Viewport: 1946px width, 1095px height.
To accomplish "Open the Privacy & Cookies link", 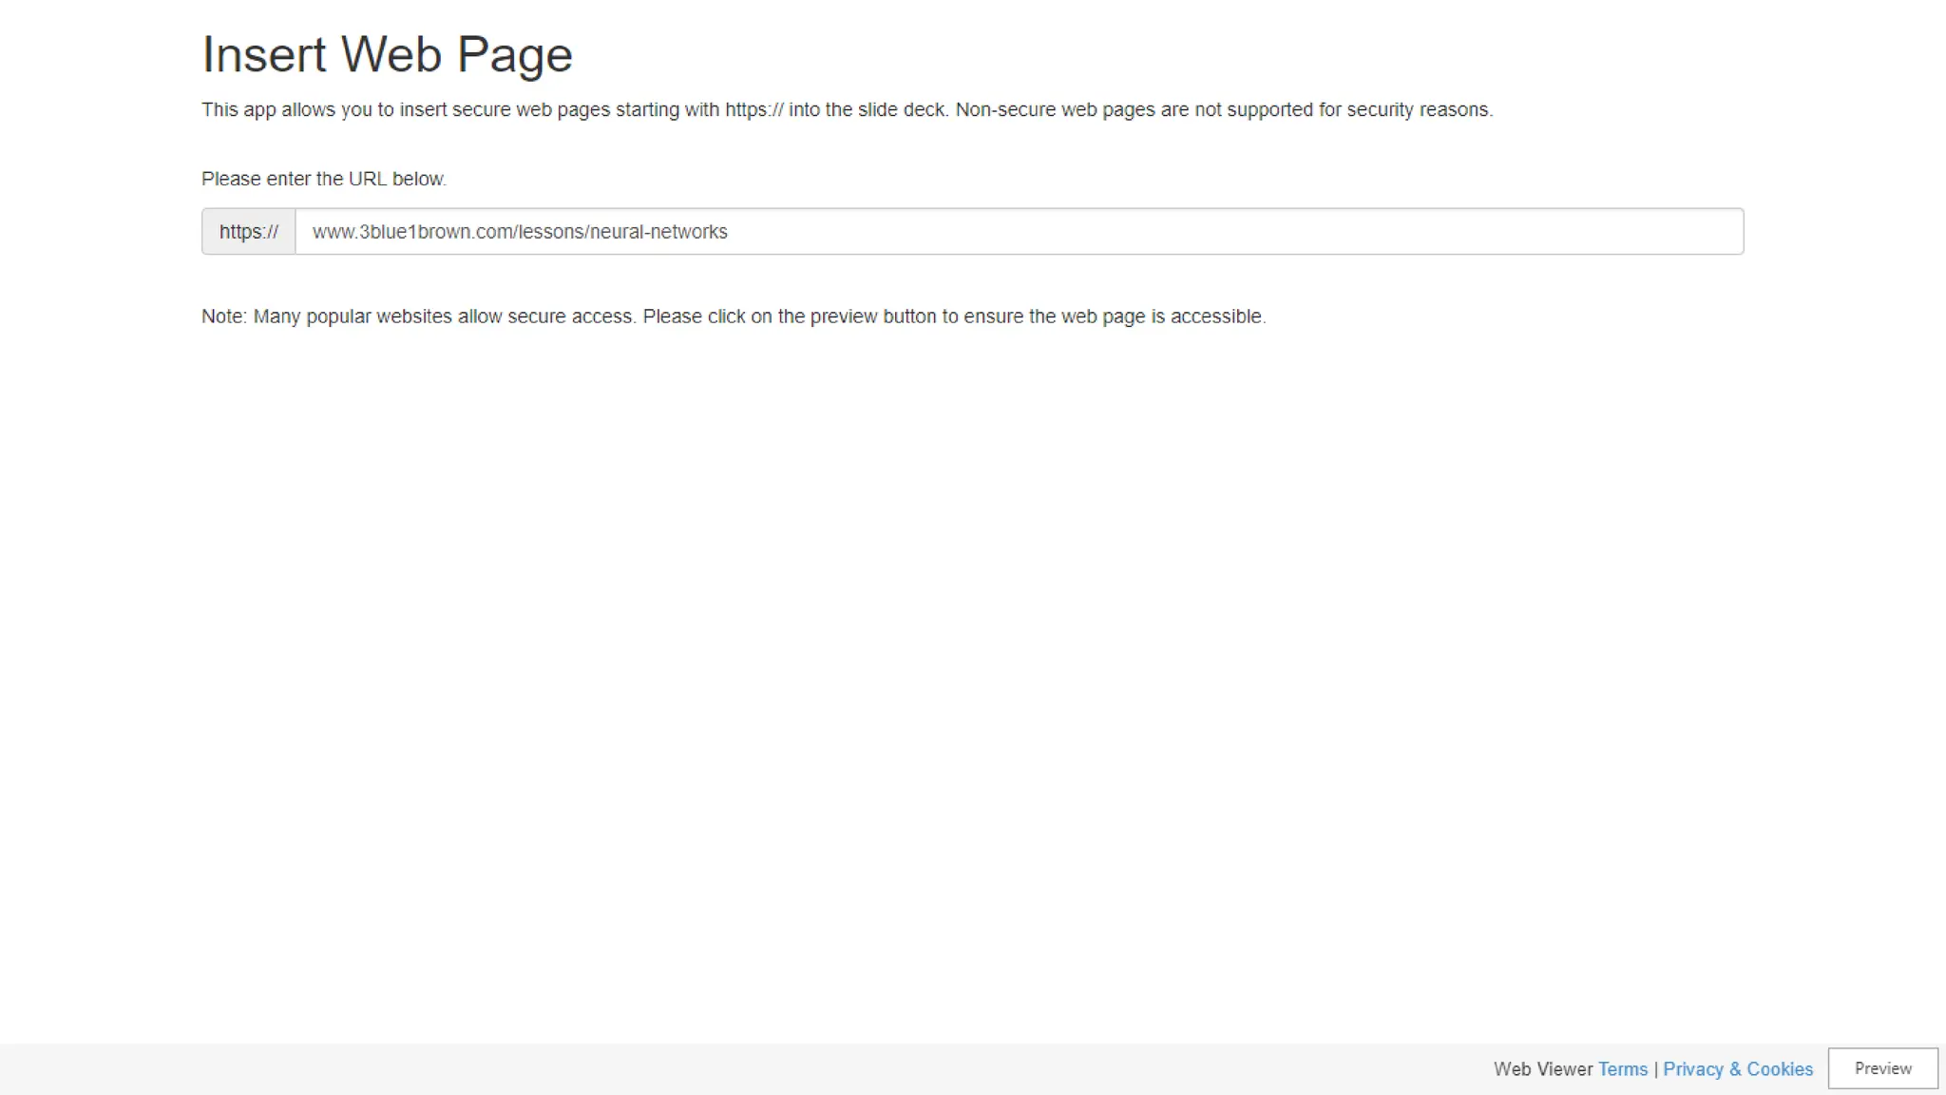I will coord(1737,1069).
